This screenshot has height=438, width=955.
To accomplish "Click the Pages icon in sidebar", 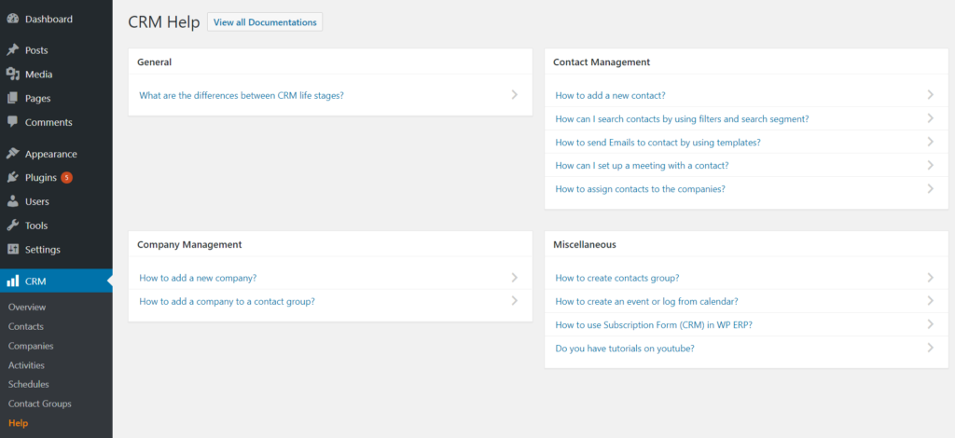I will point(13,98).
